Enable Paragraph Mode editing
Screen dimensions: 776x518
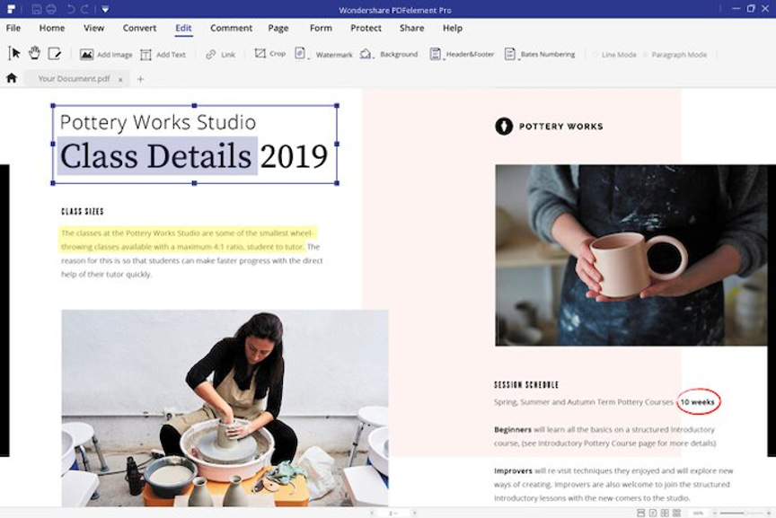(674, 55)
